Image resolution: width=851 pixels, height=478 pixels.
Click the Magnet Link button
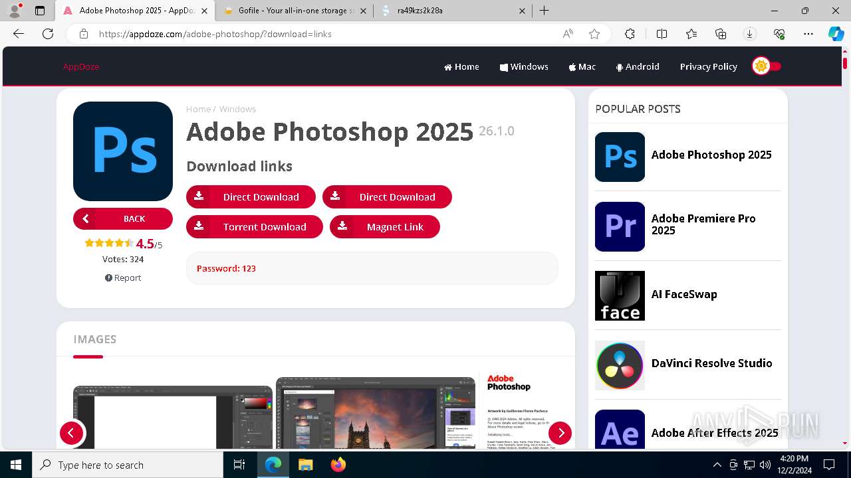click(x=385, y=226)
